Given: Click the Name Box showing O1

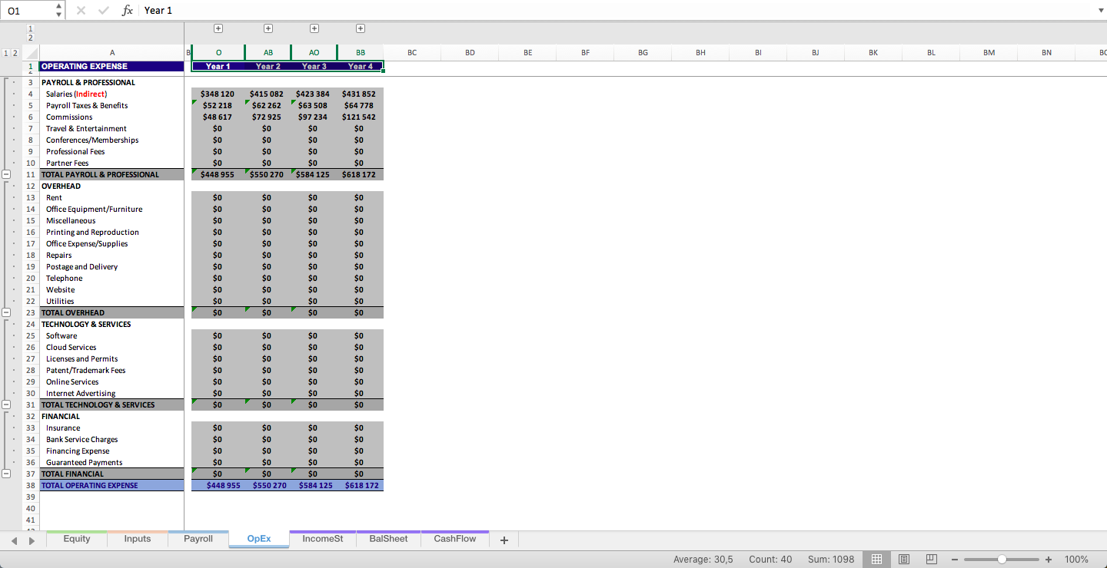Looking at the screenshot, I should point(28,10).
